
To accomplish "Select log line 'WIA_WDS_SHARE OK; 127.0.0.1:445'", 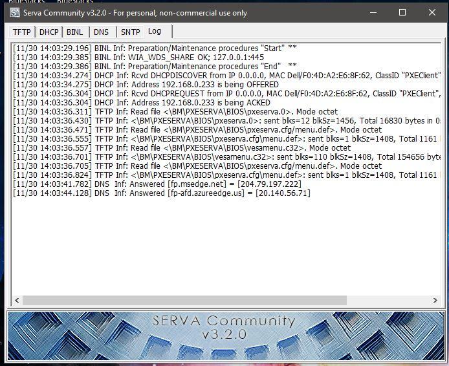I will click(138, 58).
